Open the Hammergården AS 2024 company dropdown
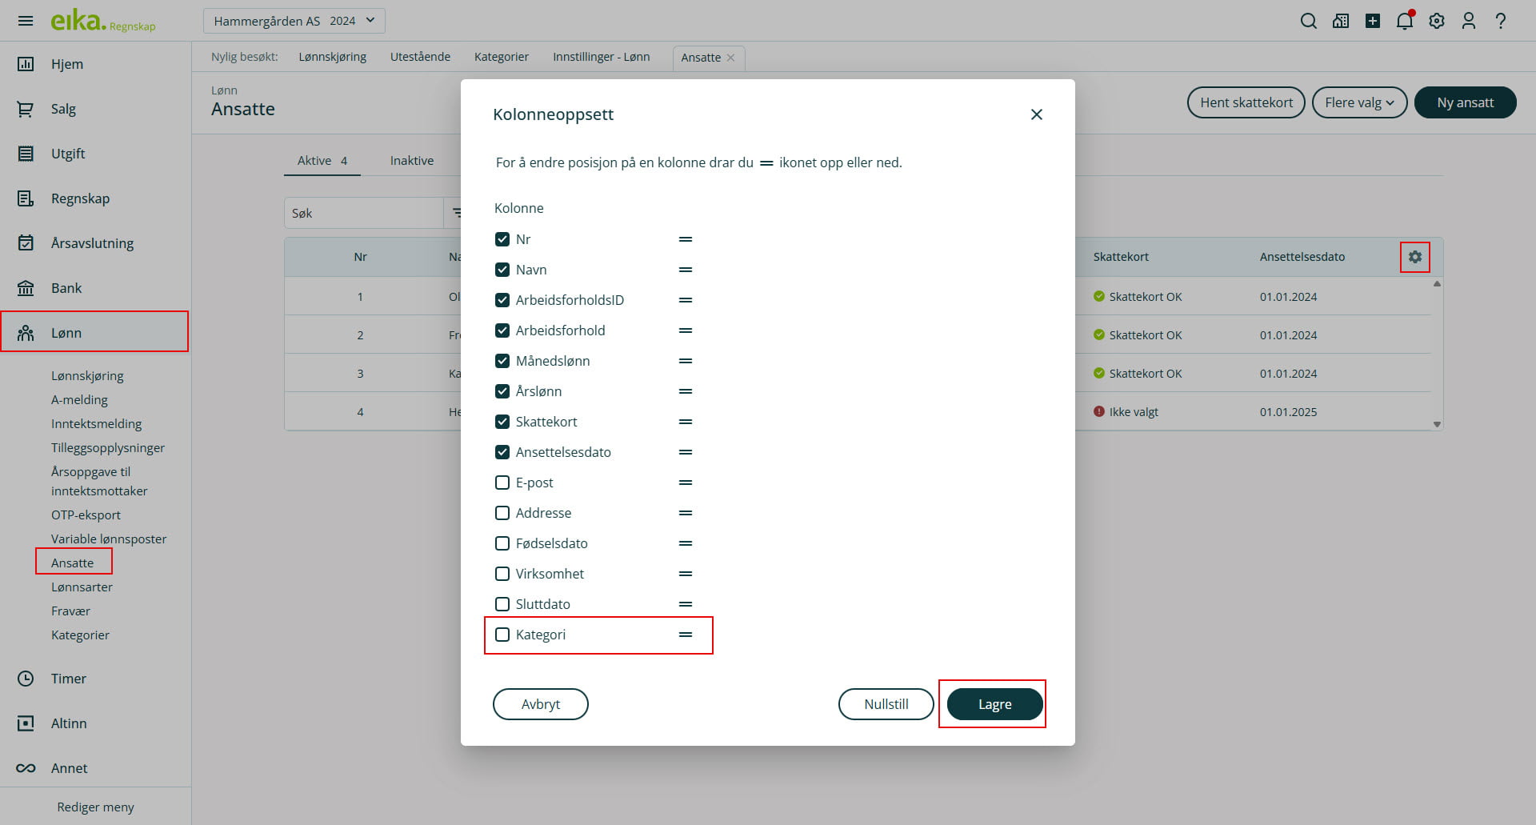The height and width of the screenshot is (825, 1536). 294,21
